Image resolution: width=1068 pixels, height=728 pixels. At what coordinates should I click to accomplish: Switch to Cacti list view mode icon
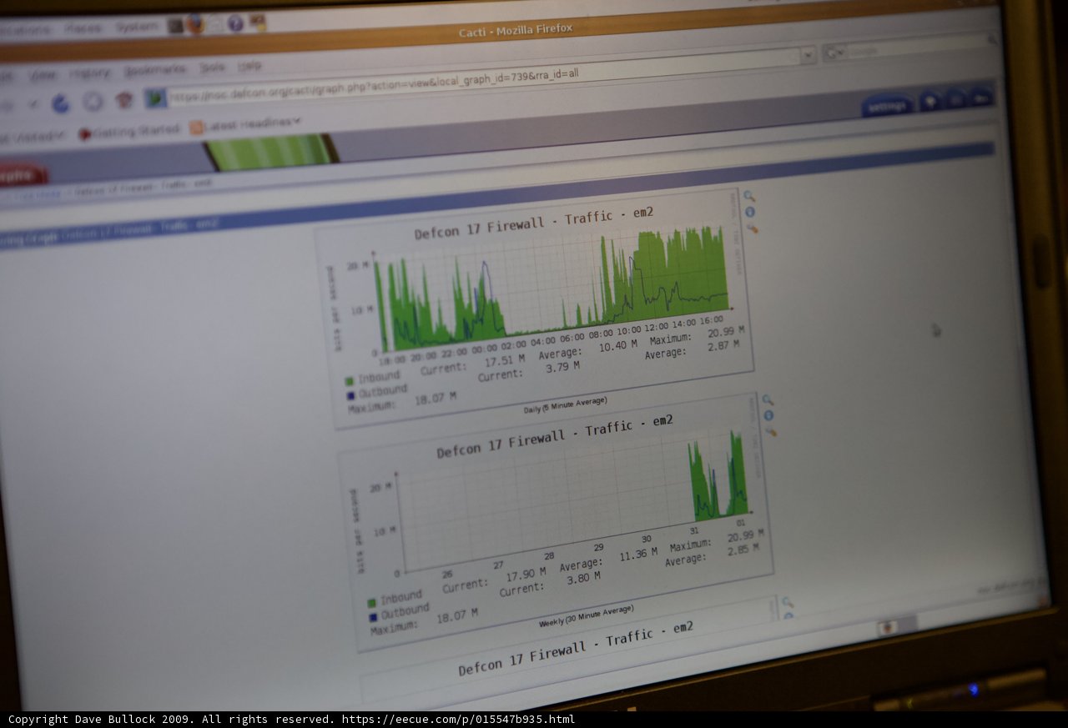pos(956,99)
